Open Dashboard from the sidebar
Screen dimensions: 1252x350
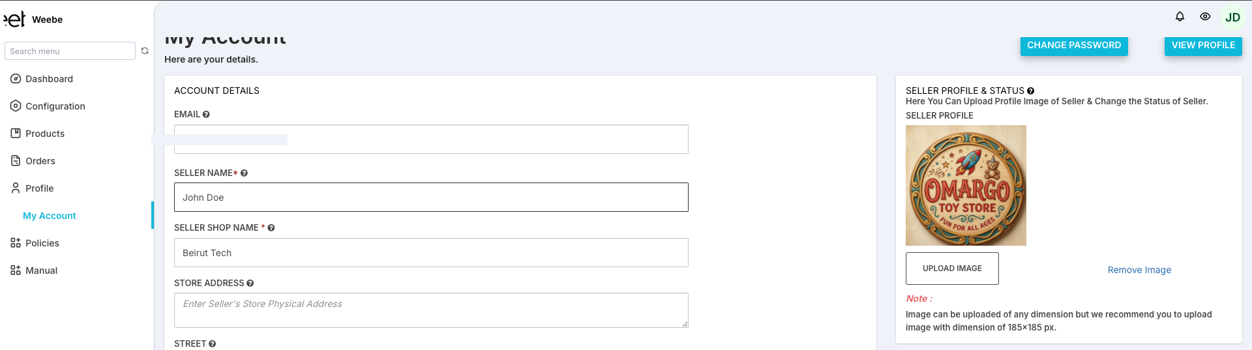[49, 79]
